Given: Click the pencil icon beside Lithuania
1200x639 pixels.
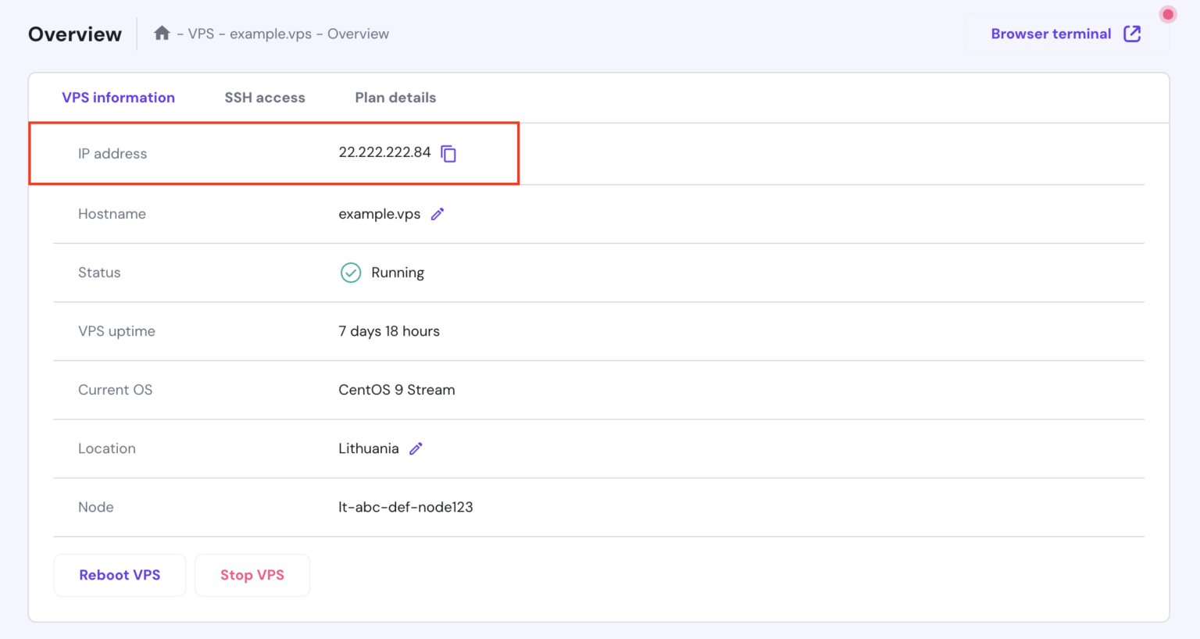Looking at the screenshot, I should tap(416, 448).
